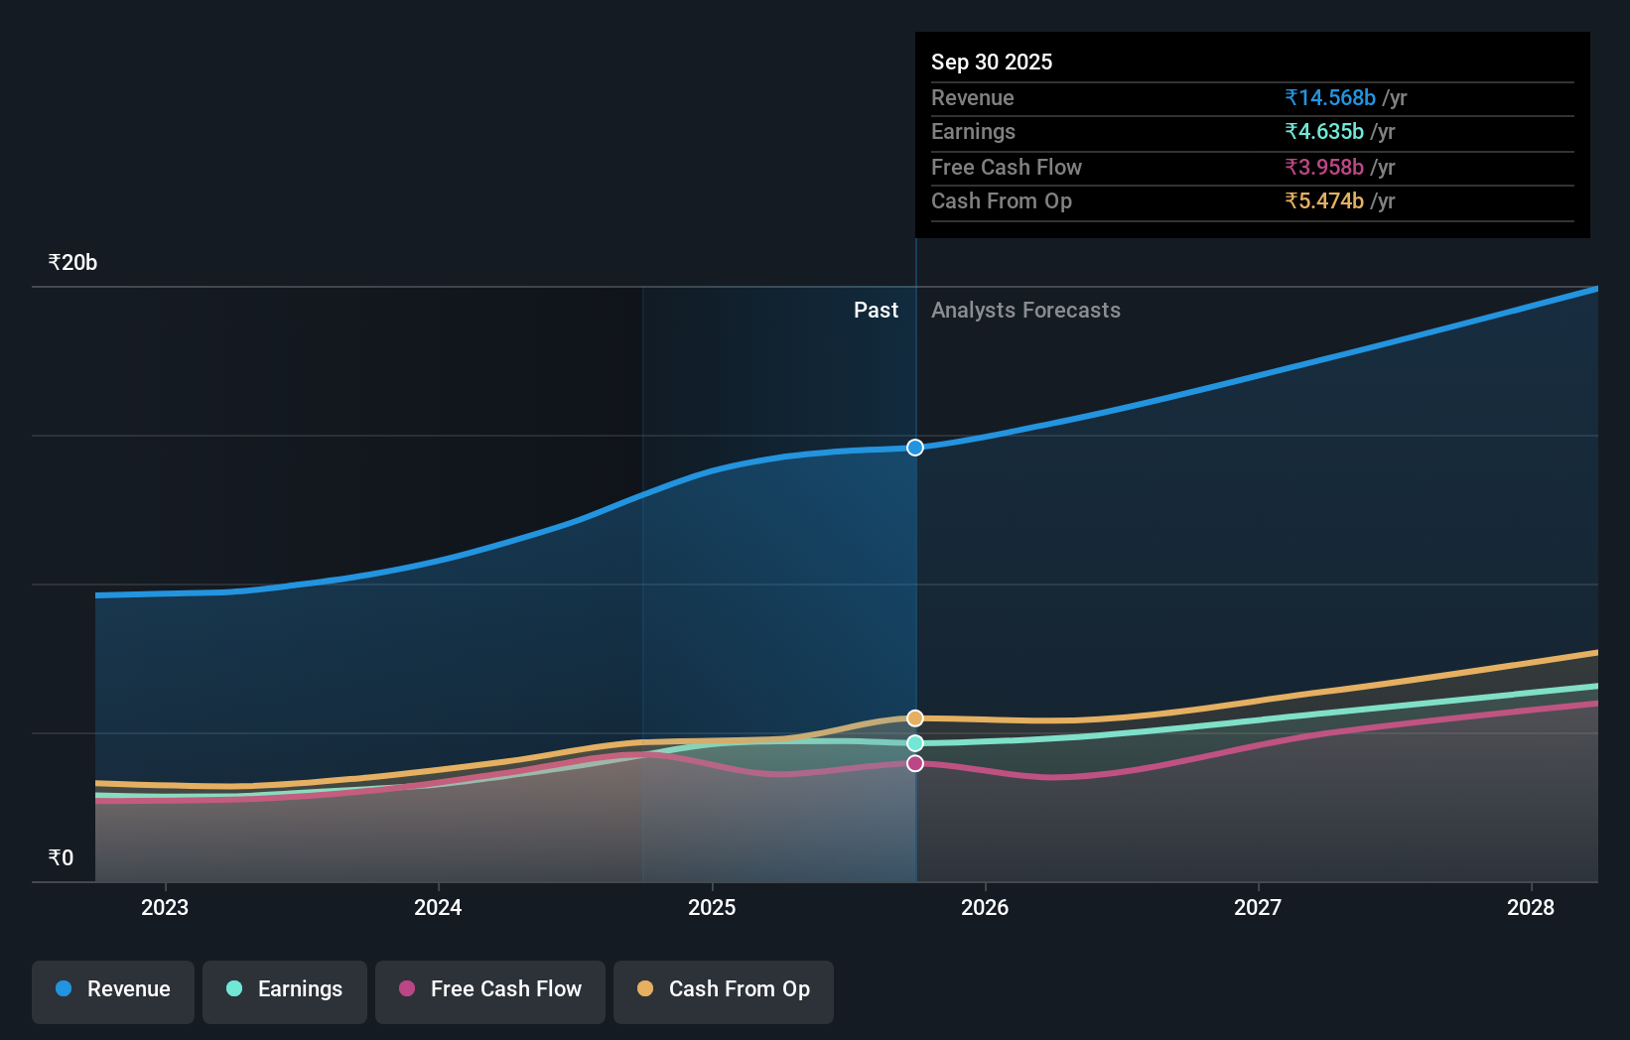Switch to the Past section of the chart
The image size is (1630, 1040).
pyautogui.click(x=876, y=310)
